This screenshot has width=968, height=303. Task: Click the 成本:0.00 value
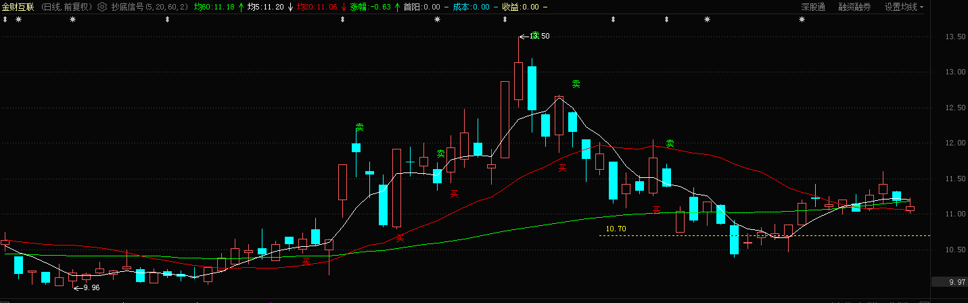pyautogui.click(x=471, y=7)
